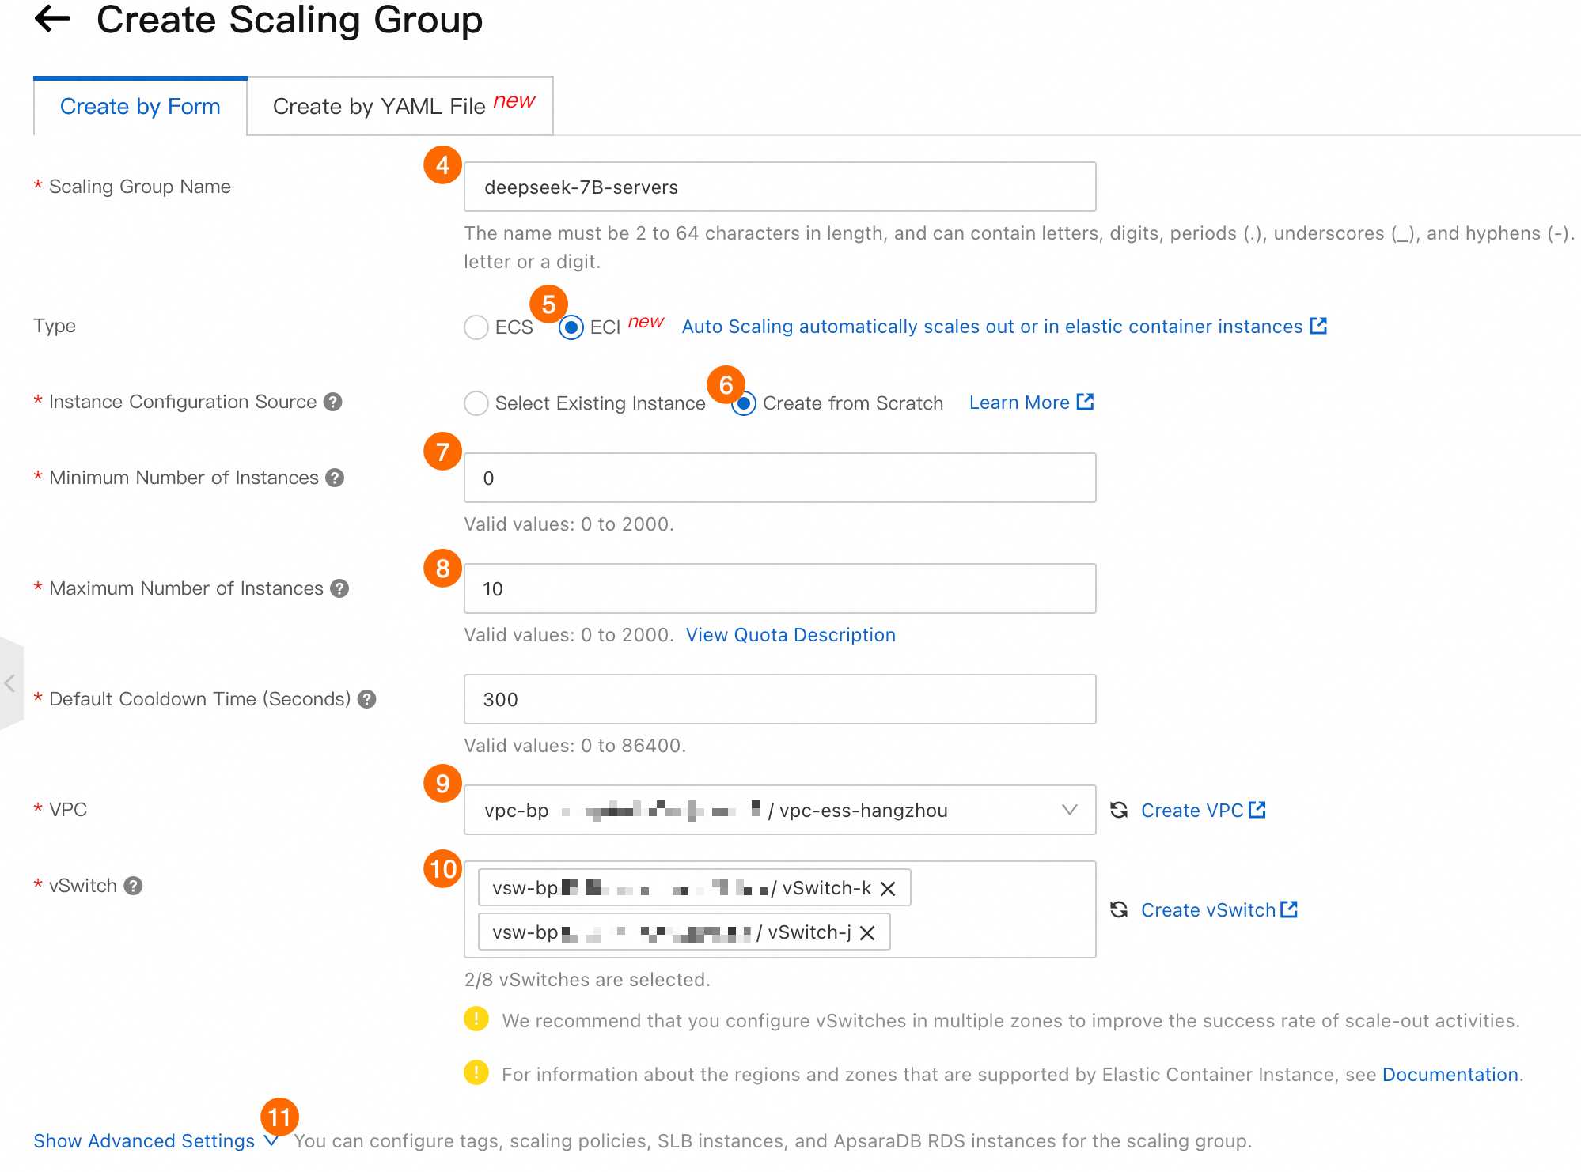1581x1172 pixels.
Task: Click help icon next to Default Cooldown Time
Action: [366, 699]
